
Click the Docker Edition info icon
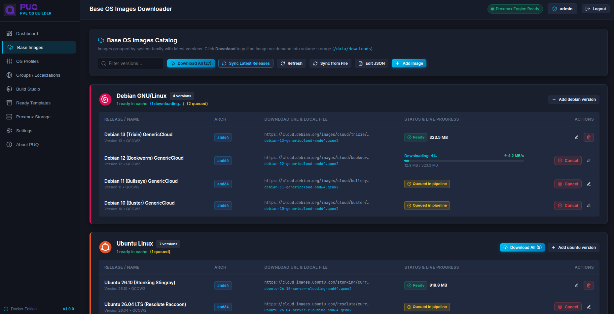coord(6,309)
